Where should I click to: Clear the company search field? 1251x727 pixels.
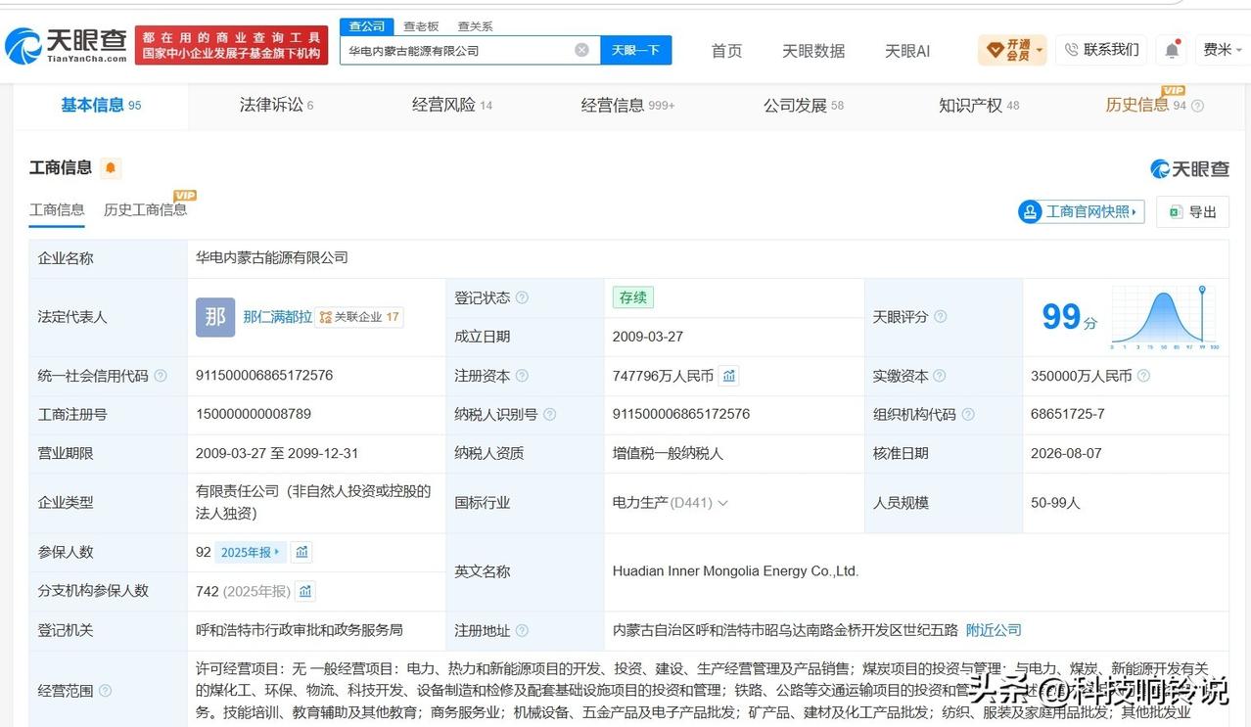point(581,50)
